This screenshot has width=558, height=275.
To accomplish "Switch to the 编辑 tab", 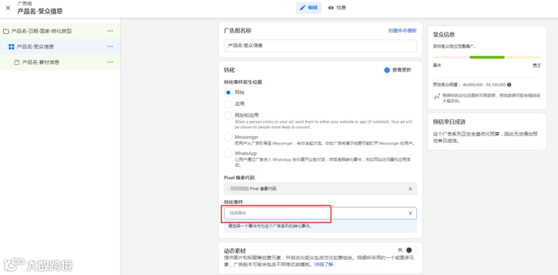I will (308, 7).
